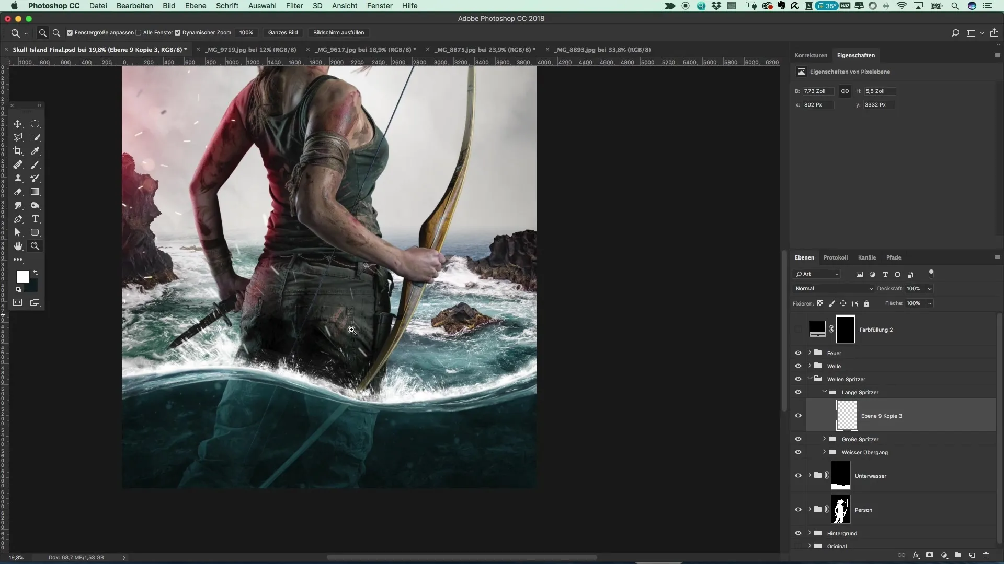The width and height of the screenshot is (1004, 564).
Task: Select the Smudge tool
Action: 18,205
